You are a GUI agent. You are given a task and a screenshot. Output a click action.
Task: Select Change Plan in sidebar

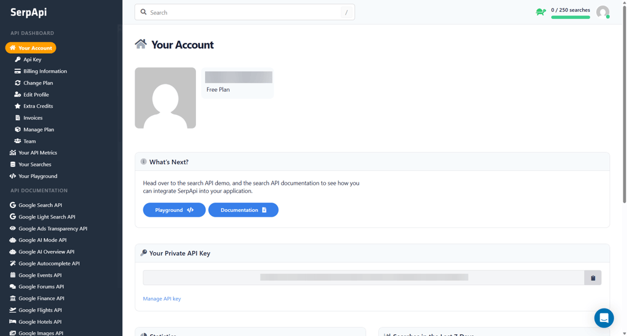pyautogui.click(x=38, y=83)
